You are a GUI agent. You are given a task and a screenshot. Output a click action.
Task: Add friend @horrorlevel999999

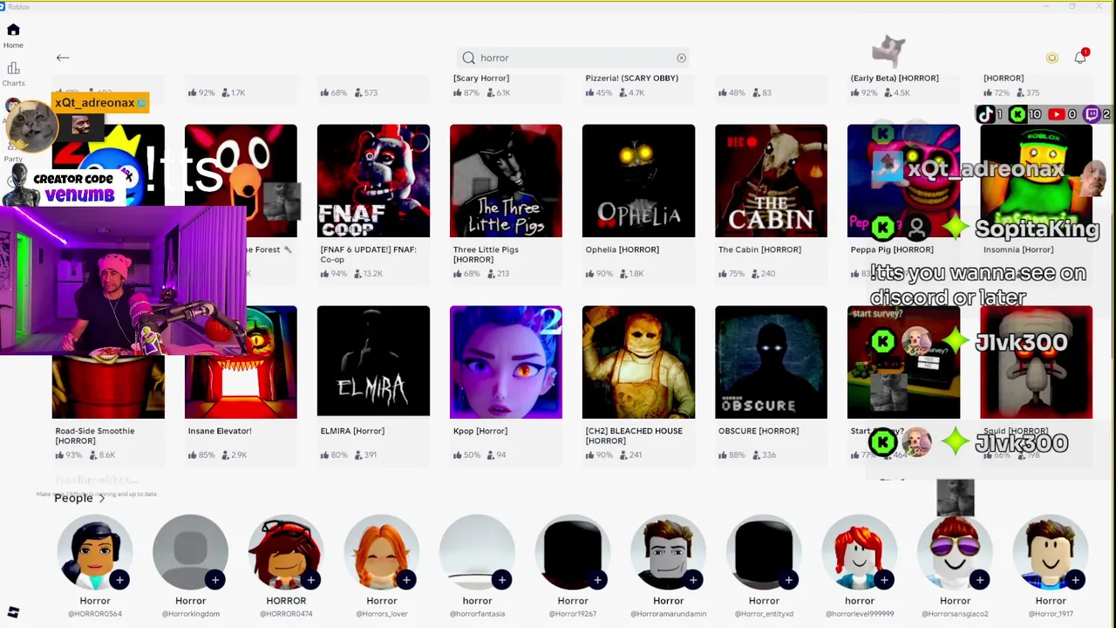[884, 580]
